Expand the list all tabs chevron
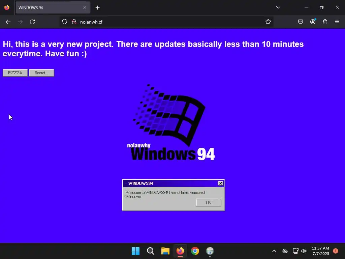This screenshot has width=345, height=259. coord(278,7)
